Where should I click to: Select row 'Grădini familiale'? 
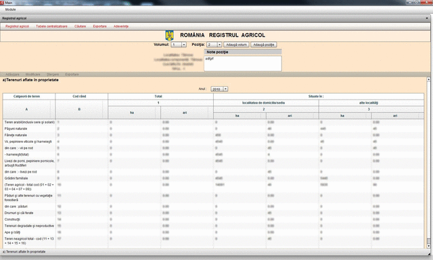point(213,178)
